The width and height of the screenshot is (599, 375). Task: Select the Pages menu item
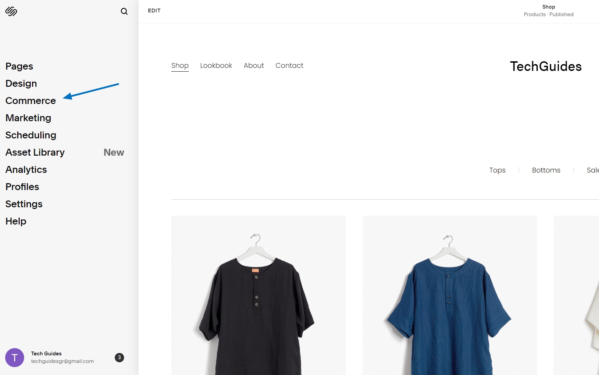click(x=19, y=66)
